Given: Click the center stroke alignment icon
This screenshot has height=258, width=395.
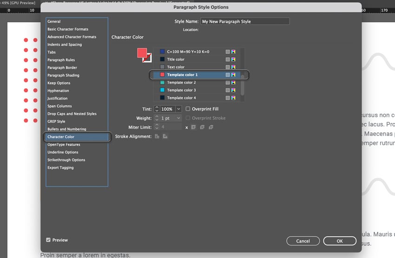Looking at the screenshot, I should (157, 136).
